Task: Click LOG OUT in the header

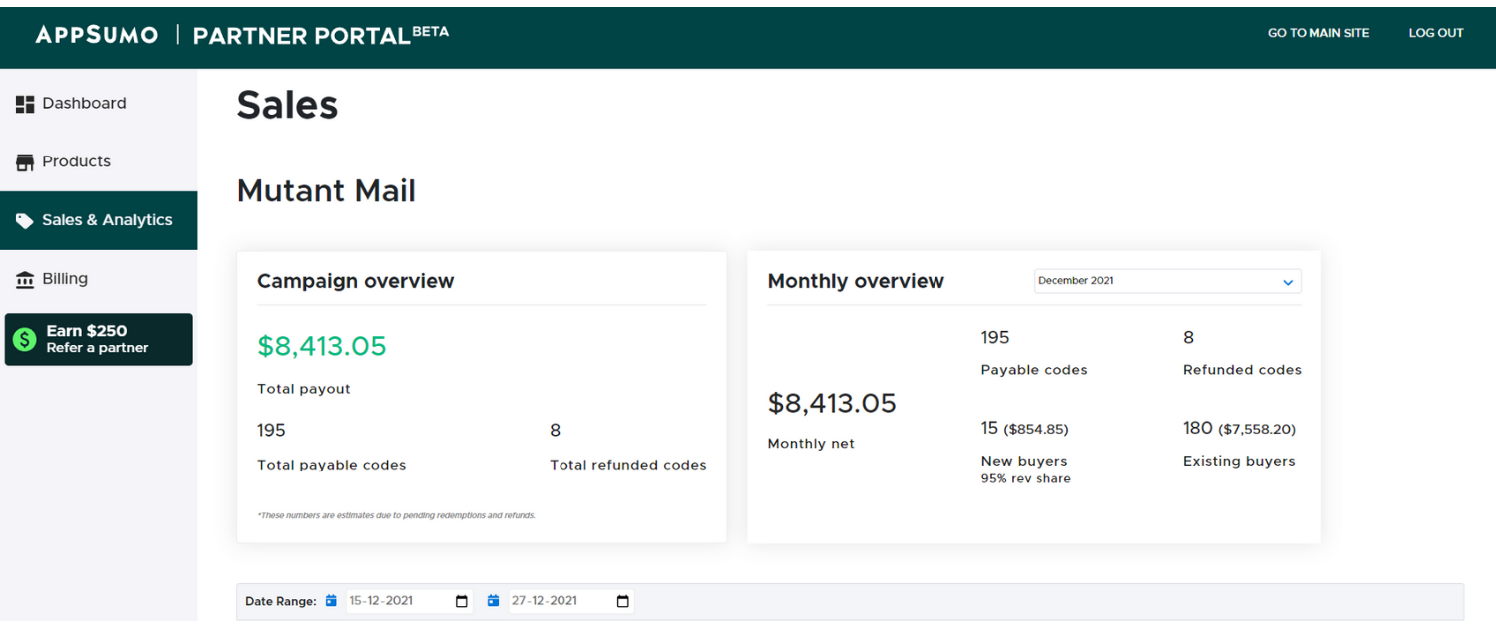Action: (1436, 33)
